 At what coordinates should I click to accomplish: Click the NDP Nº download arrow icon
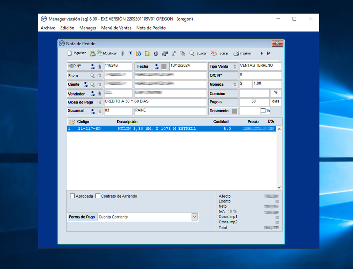(99, 67)
